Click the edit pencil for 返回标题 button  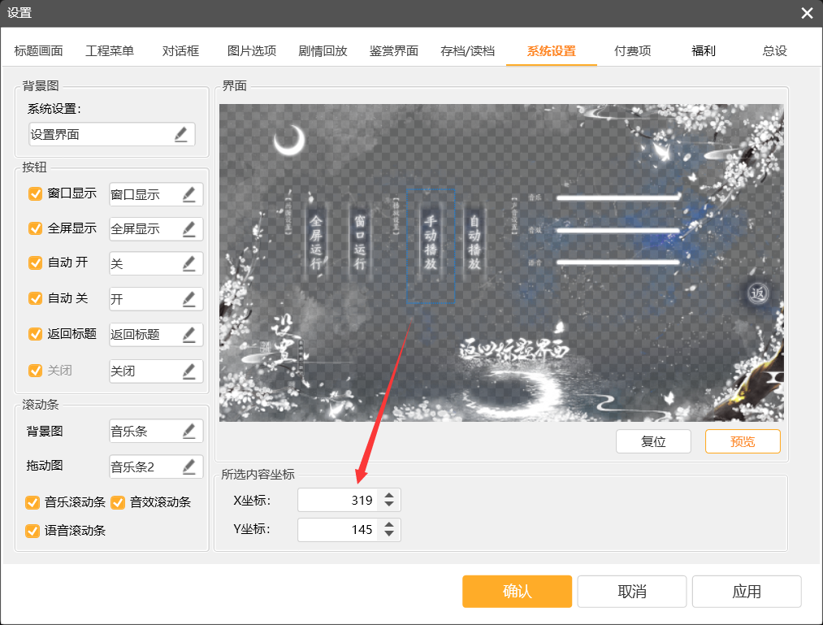click(188, 334)
